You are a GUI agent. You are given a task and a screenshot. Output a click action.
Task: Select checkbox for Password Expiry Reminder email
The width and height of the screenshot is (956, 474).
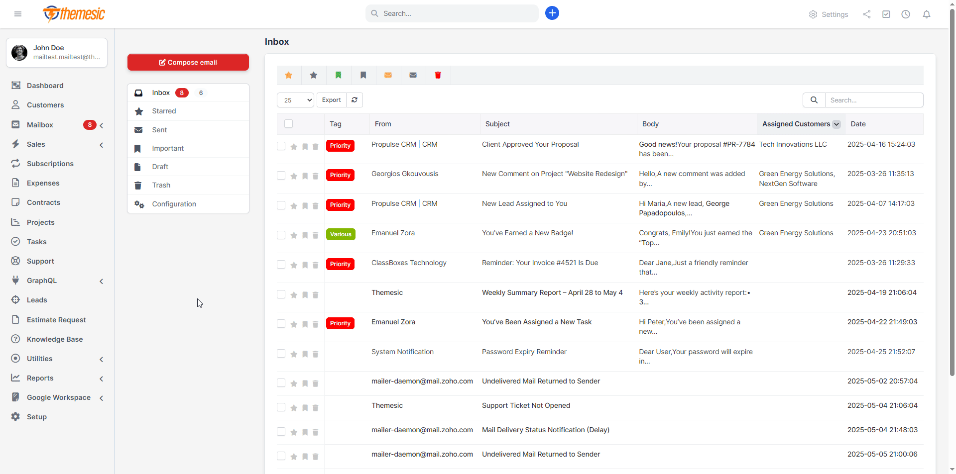point(281,354)
